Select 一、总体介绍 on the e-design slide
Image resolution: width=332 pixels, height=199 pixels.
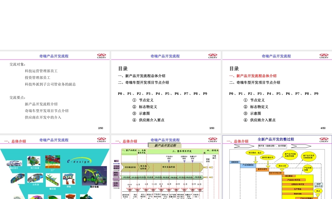[15, 141]
